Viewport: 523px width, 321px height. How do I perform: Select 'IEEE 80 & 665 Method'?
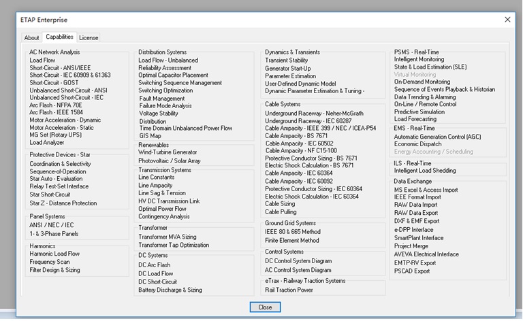tap(293, 232)
